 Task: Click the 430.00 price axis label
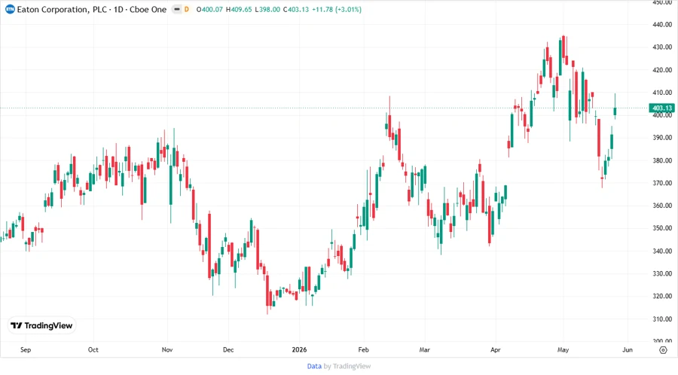pyautogui.click(x=662, y=47)
